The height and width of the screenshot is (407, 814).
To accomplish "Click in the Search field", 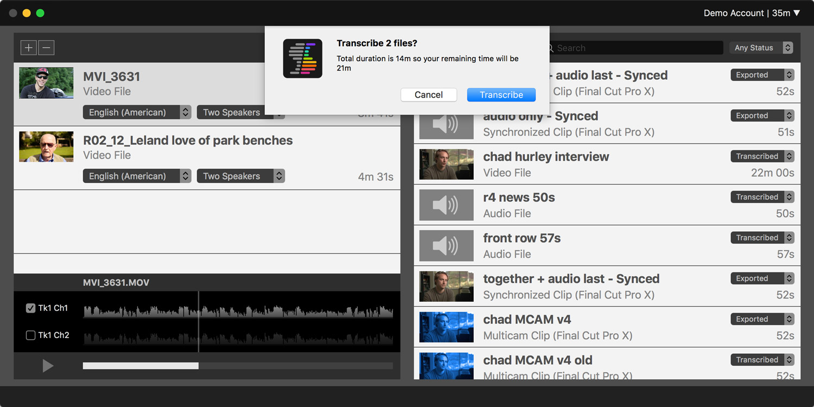I will click(x=635, y=48).
